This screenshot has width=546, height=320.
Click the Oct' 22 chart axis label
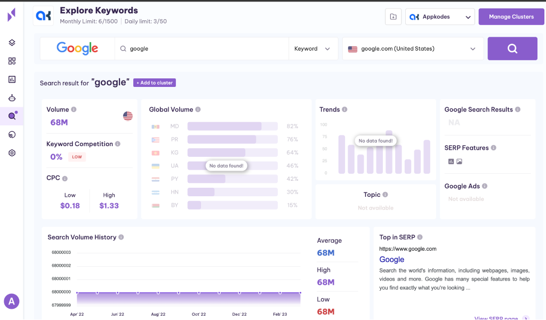click(199, 314)
